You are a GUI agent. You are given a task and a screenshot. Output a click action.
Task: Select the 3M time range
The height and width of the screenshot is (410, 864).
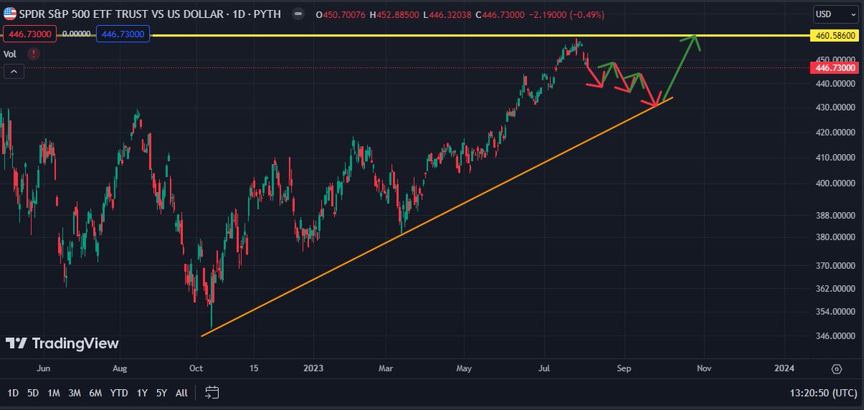point(74,393)
